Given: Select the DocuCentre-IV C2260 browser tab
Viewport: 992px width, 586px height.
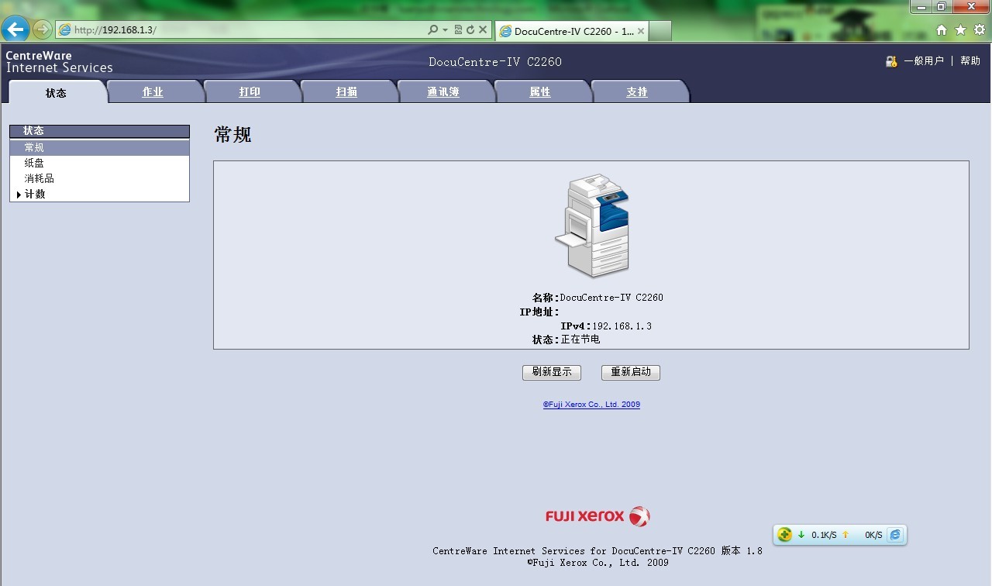Looking at the screenshot, I should click(x=571, y=31).
